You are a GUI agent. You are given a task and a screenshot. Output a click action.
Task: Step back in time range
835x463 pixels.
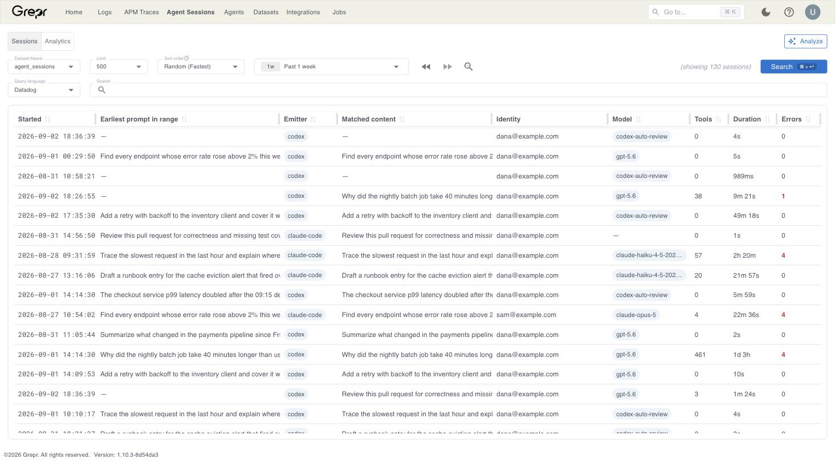pos(426,67)
